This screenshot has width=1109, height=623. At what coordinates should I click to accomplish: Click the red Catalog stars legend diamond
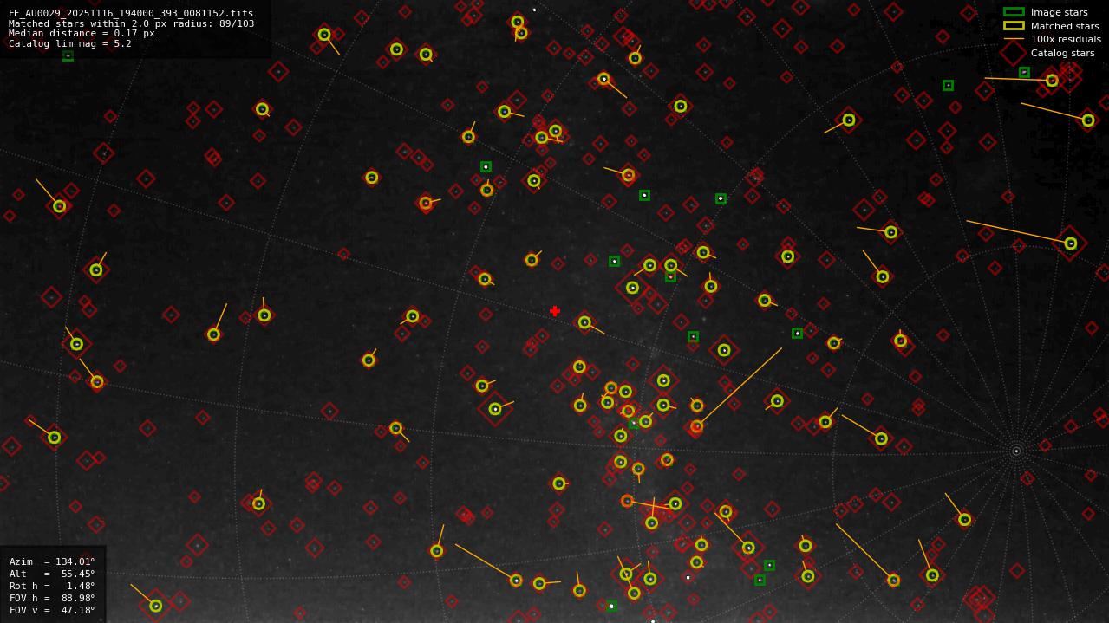[x=1014, y=53]
